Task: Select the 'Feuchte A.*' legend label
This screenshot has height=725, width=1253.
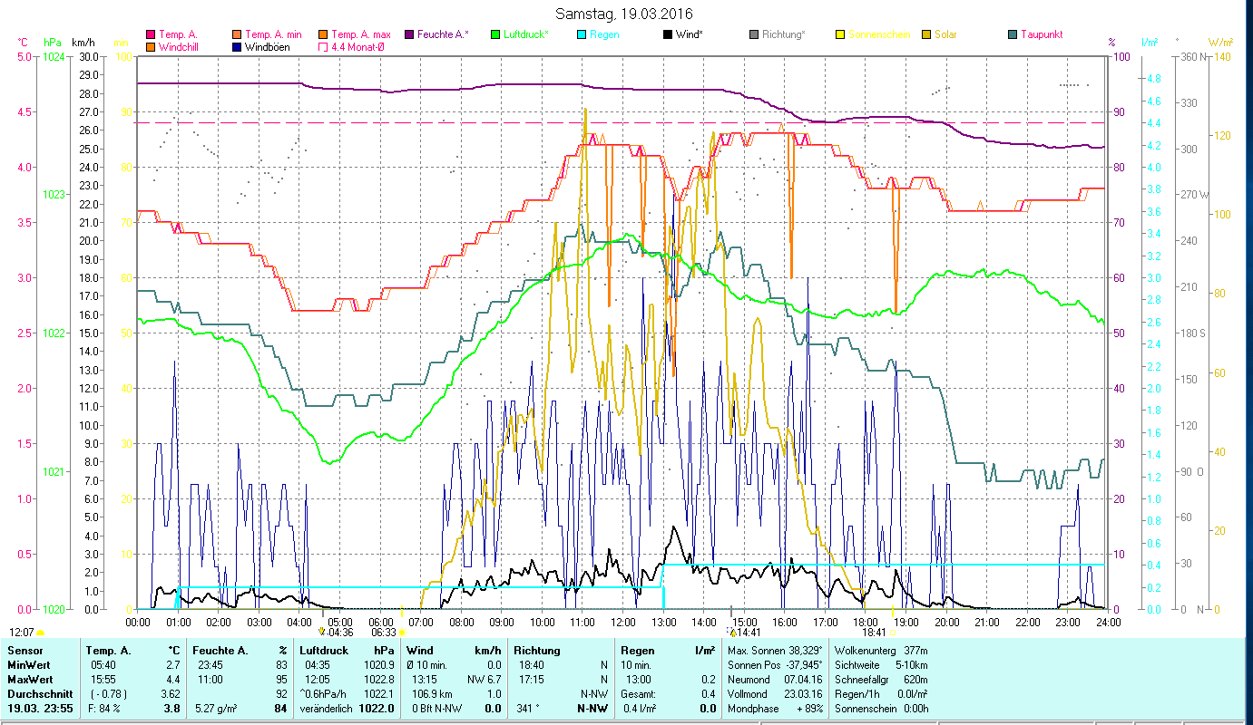Action: [444, 34]
